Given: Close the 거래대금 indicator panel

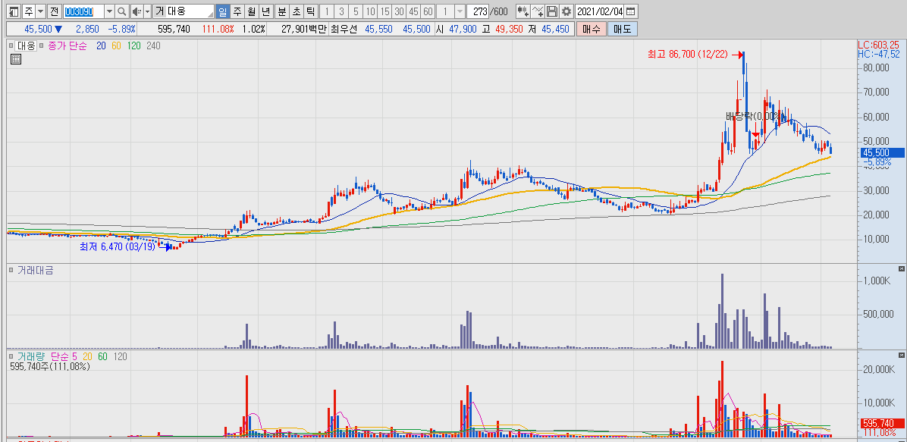Looking at the screenshot, I should coord(901,269).
